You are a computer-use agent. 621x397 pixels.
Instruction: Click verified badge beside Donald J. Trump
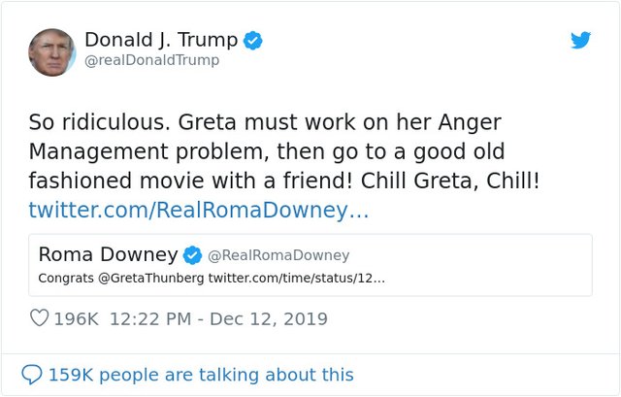click(253, 40)
